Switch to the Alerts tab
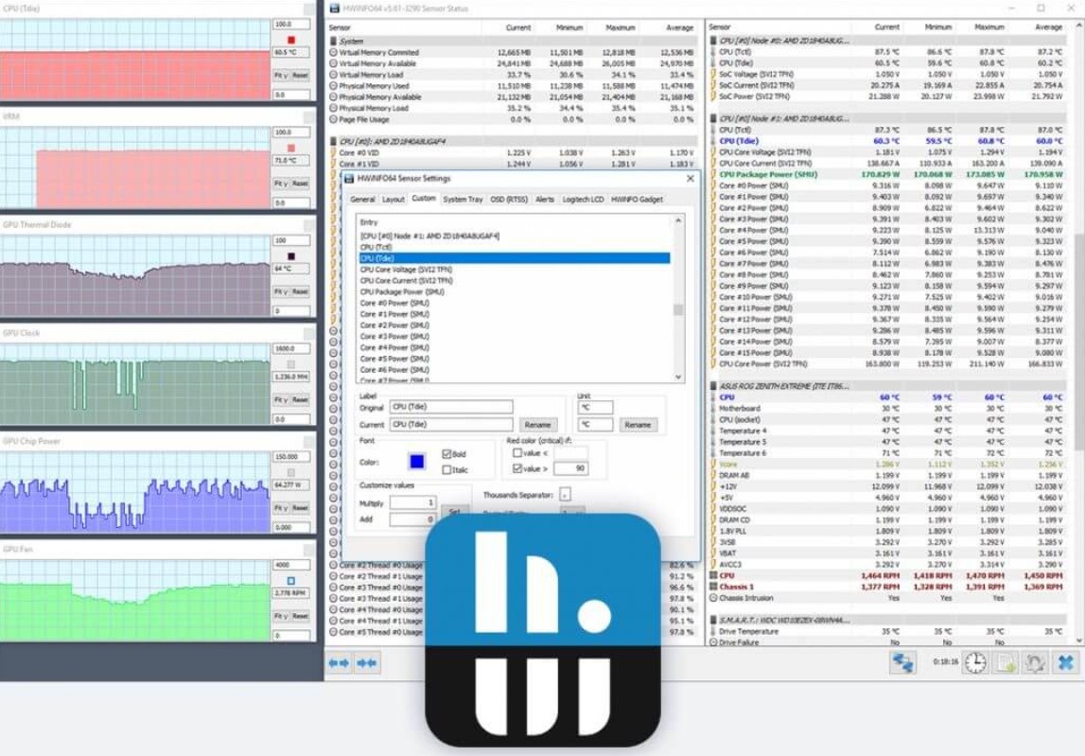Screen dimensions: 1085x756 click(545, 200)
